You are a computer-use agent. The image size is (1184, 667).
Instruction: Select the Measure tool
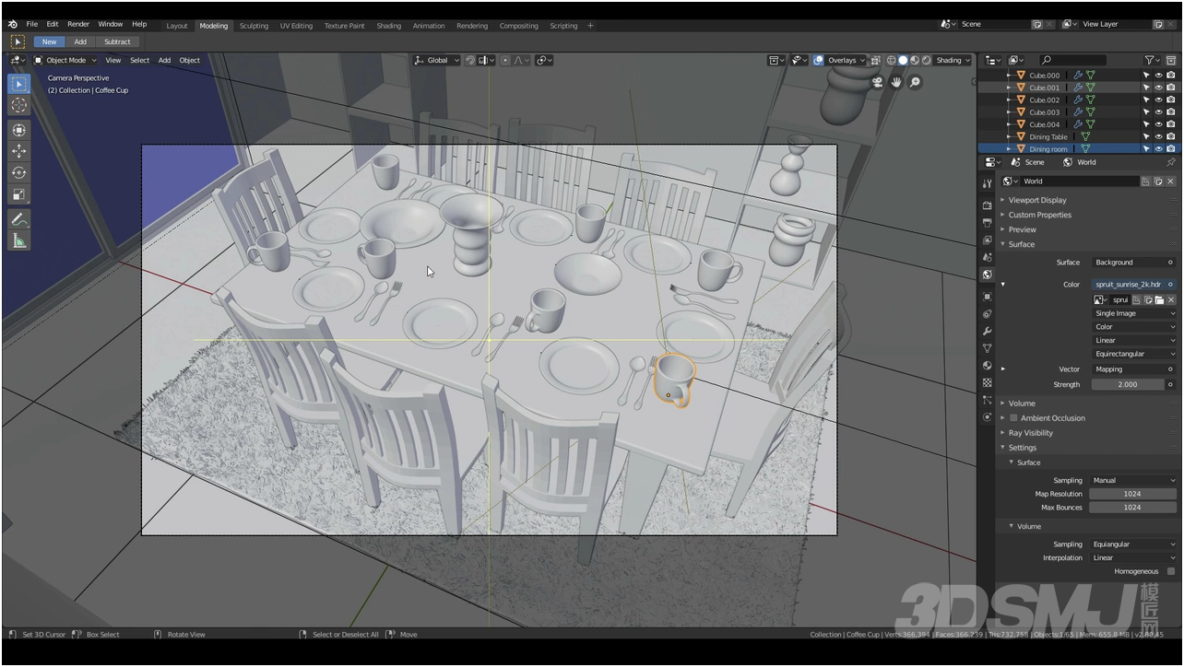(19, 240)
